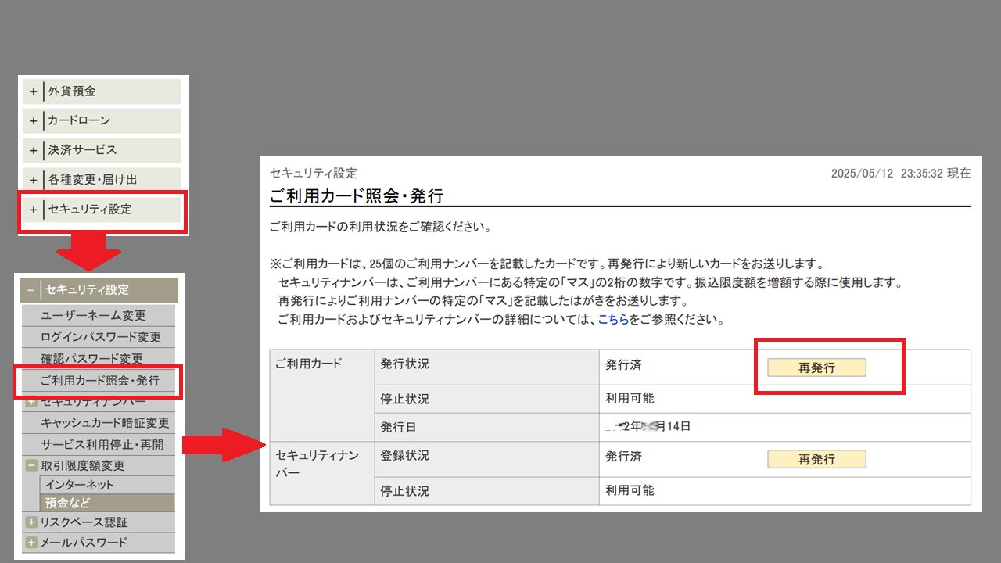Click 再発行 button for セキュリティナンバー
The width and height of the screenshot is (1001, 563).
816,459
